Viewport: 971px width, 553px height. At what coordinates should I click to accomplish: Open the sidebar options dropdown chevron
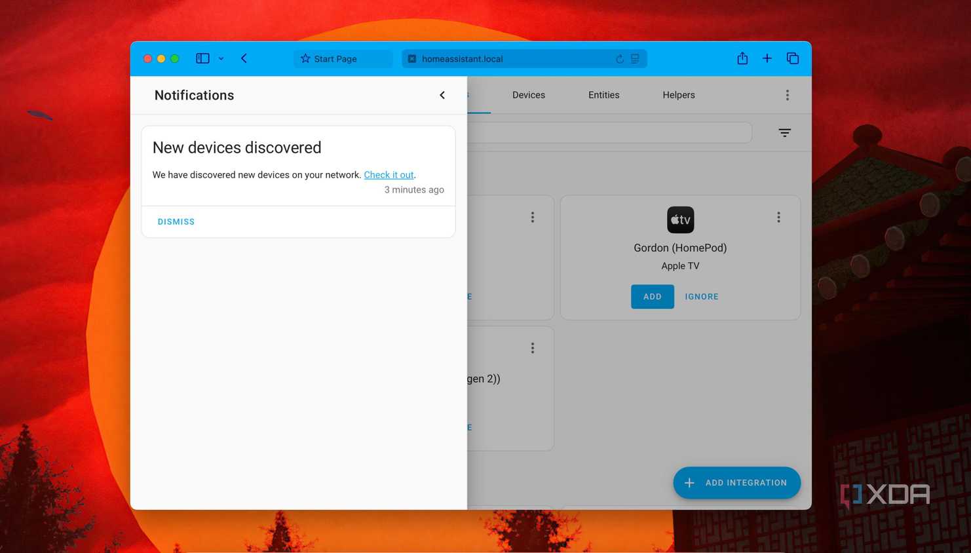point(221,59)
